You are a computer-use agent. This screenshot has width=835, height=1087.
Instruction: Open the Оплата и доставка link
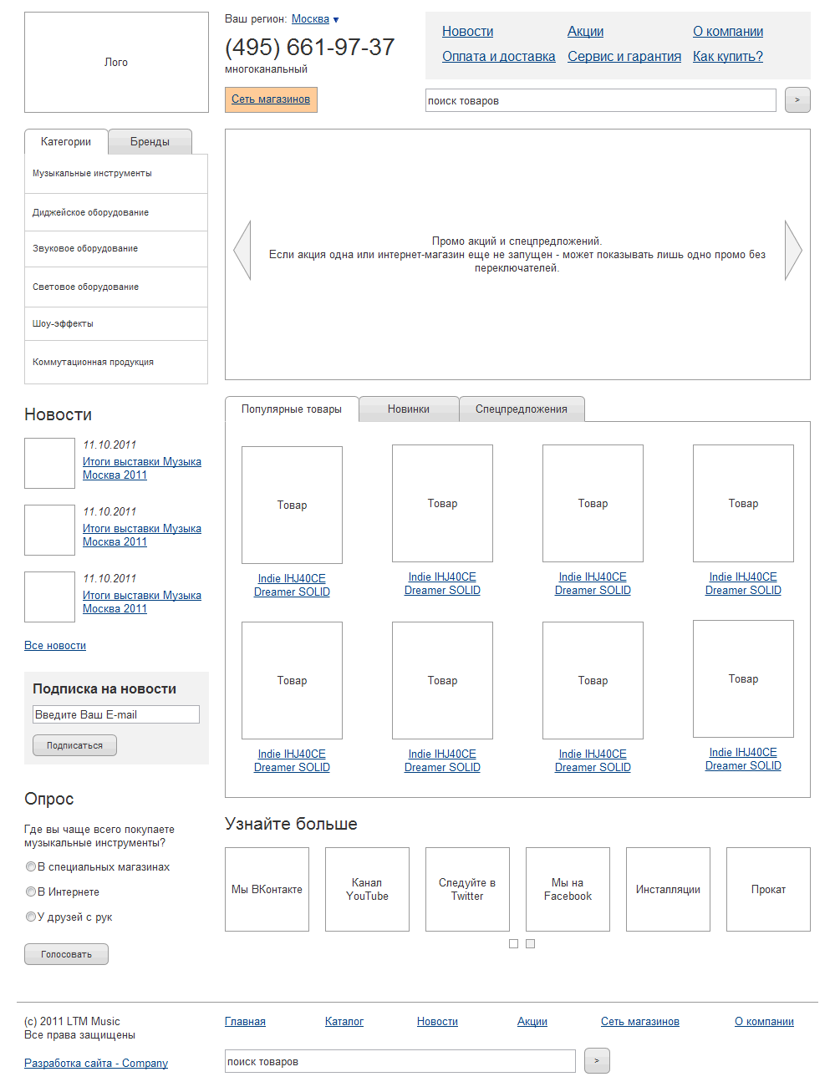[x=498, y=57]
